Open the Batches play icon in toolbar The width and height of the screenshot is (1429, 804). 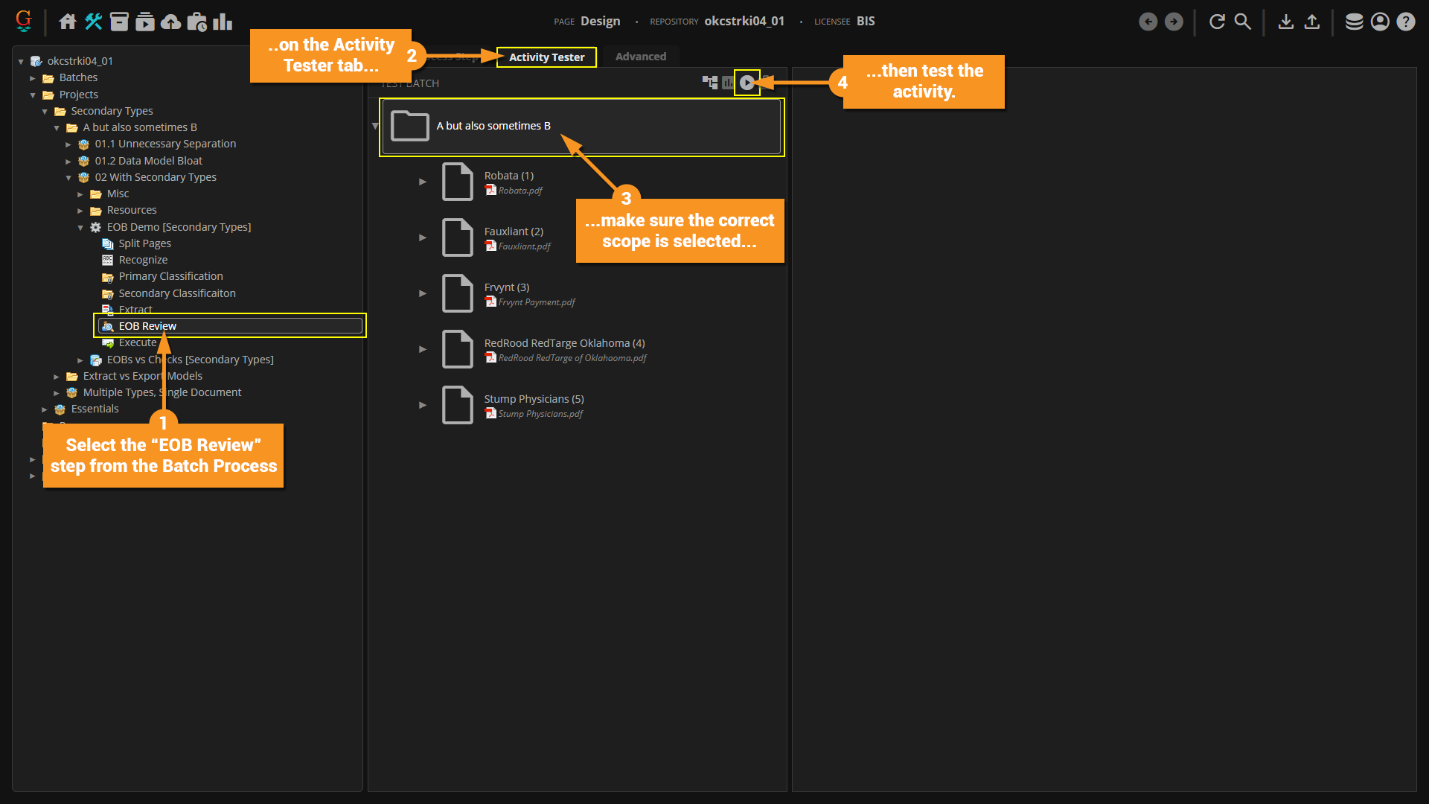click(x=145, y=22)
